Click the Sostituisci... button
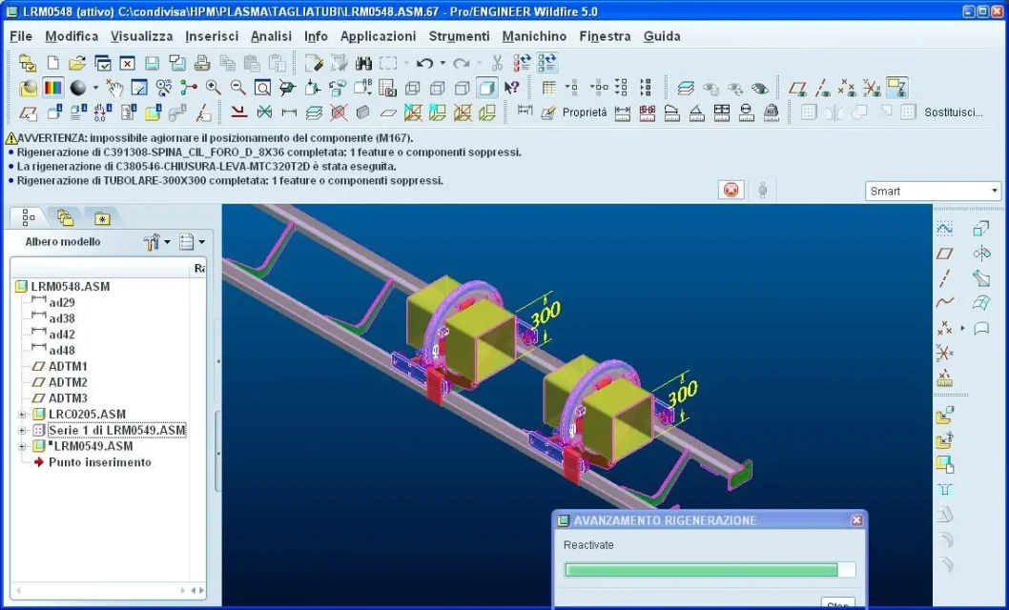This screenshot has width=1009, height=610. pos(953,112)
